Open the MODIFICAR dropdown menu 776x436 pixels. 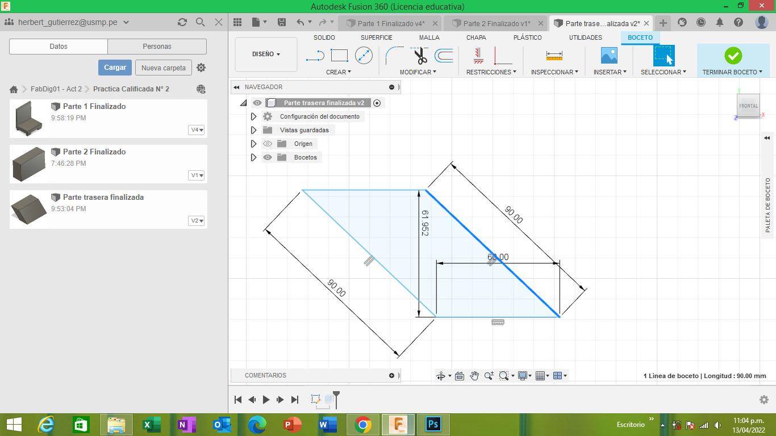coord(418,72)
